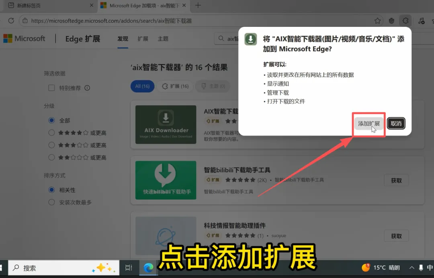Sort by 安装次数最多 radio button
The width and height of the screenshot is (434, 278).
tap(51, 202)
